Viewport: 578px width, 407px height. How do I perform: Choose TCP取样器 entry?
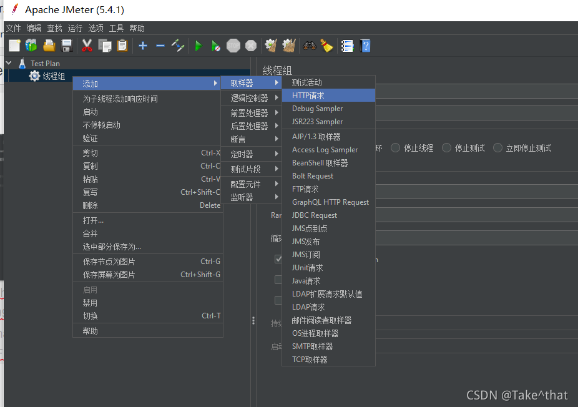coord(328,360)
